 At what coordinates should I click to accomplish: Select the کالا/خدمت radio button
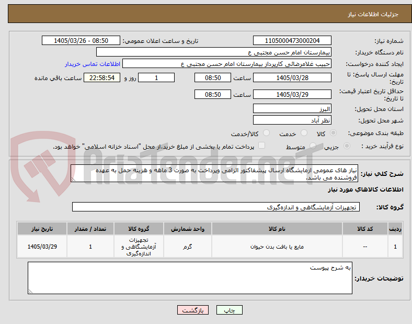point(267,133)
